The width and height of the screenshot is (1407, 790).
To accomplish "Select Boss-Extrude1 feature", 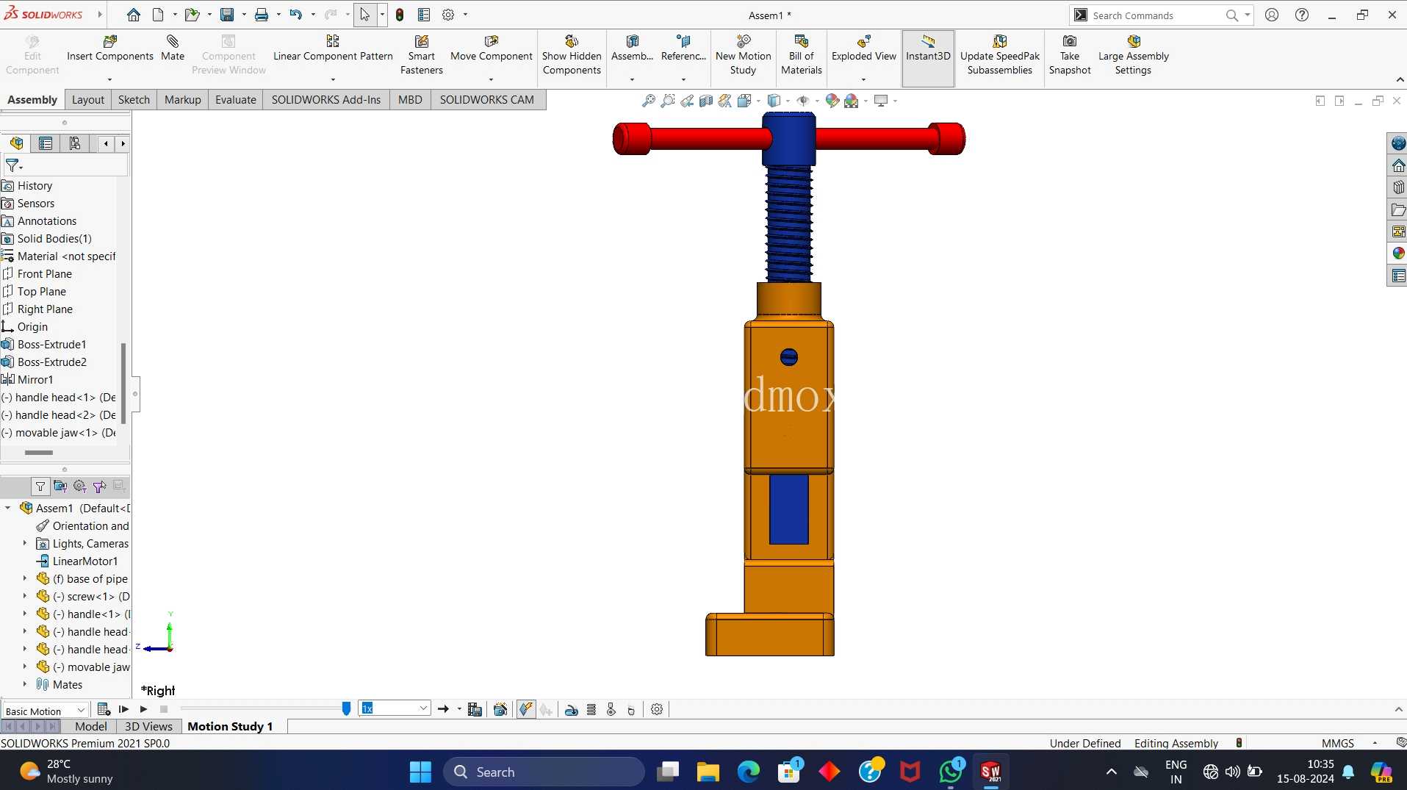I will 44,344.
